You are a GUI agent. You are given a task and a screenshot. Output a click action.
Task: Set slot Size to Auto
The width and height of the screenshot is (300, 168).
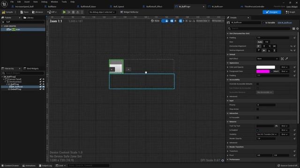click(260, 42)
